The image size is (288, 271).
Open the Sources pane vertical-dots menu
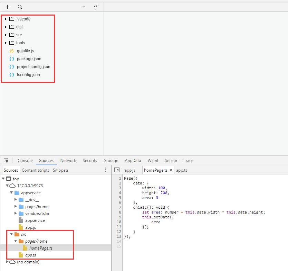106,170
